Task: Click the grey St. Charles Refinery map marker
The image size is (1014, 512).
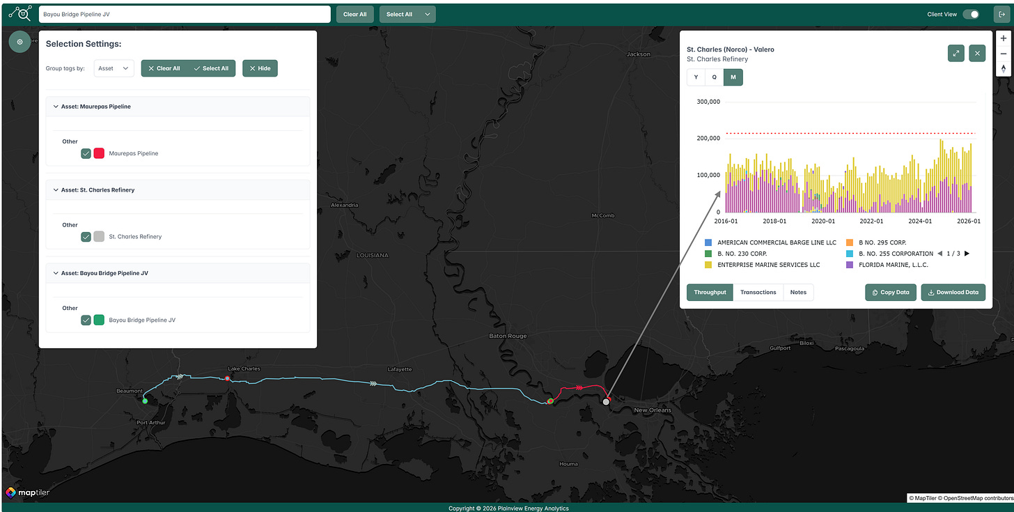Action: pos(606,402)
